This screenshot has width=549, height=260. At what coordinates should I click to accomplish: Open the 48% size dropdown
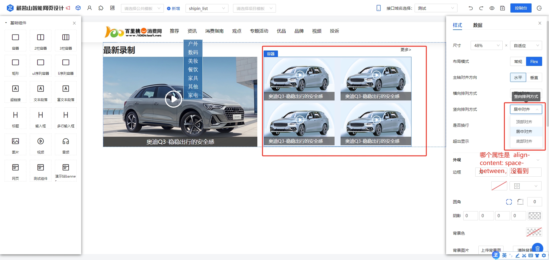coord(486,46)
